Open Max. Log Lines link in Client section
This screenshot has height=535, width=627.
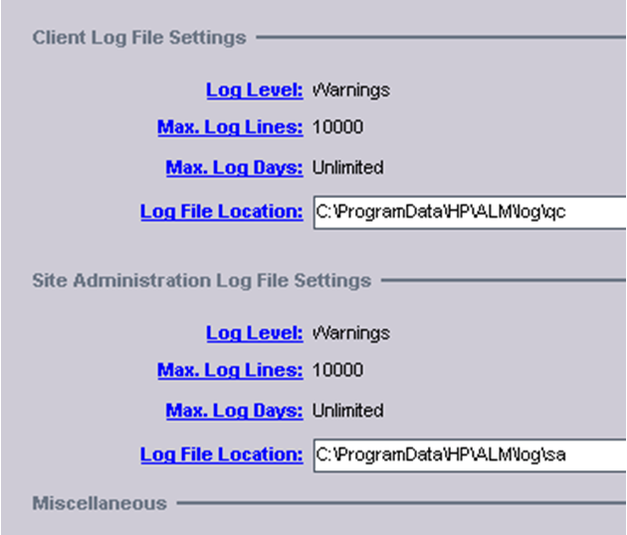(x=230, y=127)
